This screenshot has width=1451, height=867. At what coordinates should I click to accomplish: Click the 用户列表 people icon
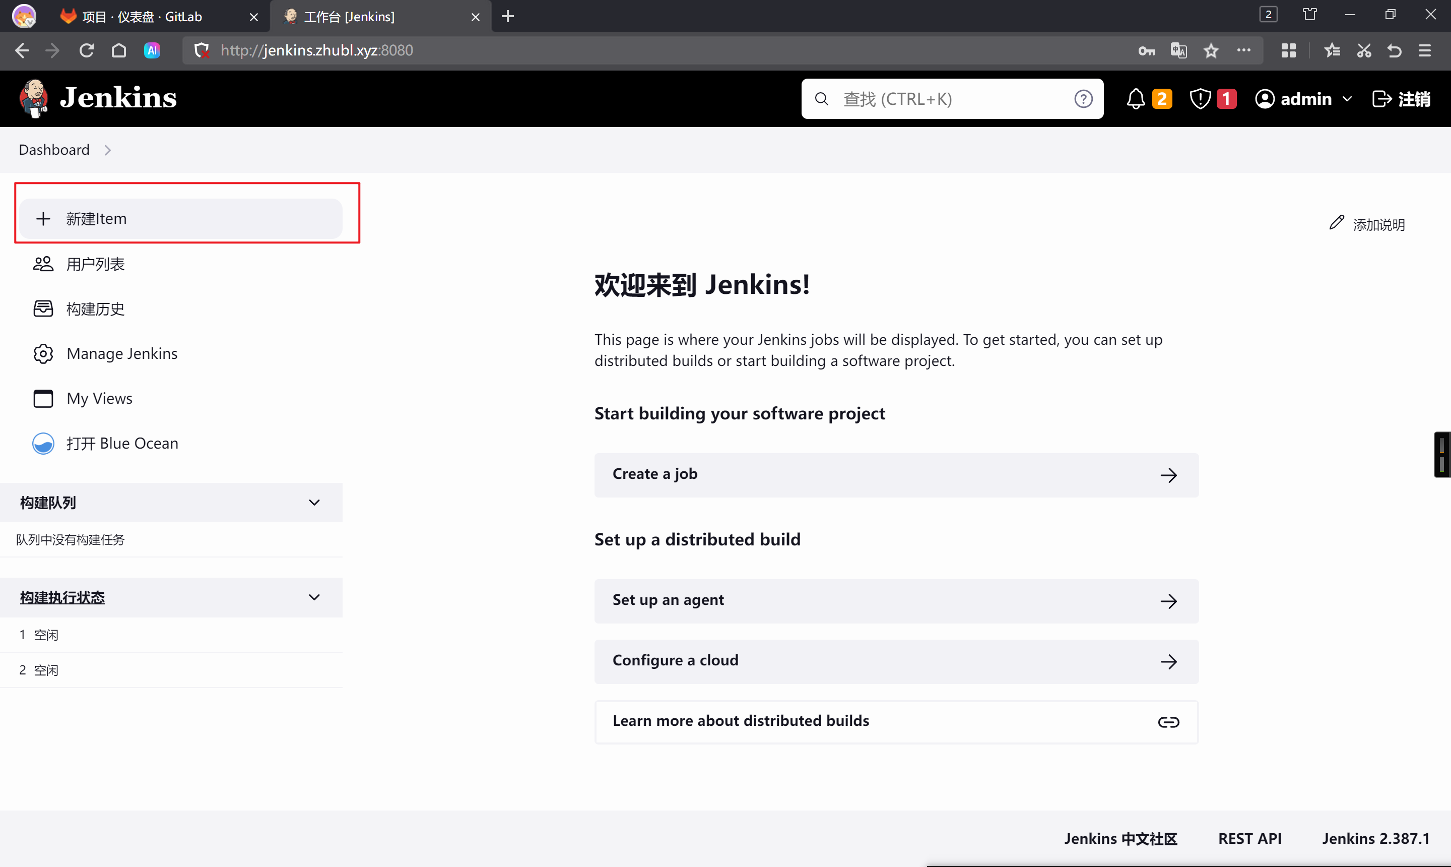[43, 264]
